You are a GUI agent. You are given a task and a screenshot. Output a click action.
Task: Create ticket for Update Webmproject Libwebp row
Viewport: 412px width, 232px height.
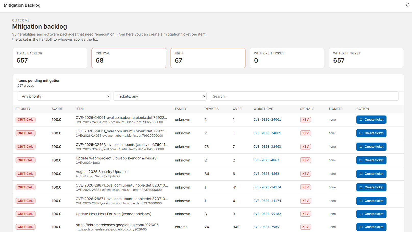point(371,160)
